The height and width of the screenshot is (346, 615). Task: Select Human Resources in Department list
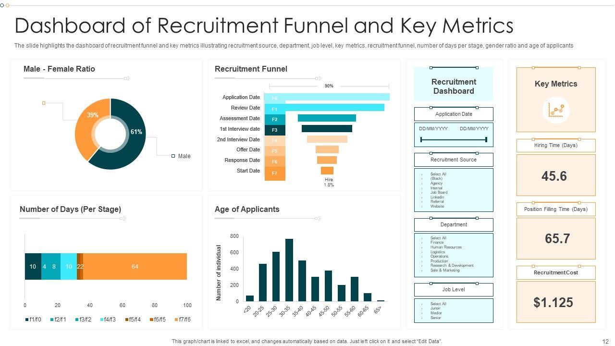tap(446, 247)
